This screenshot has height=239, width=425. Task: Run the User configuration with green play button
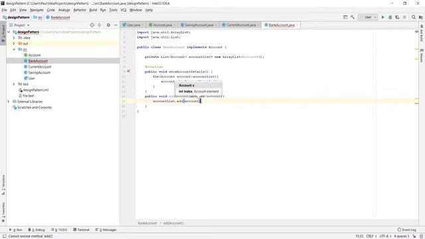(383, 17)
